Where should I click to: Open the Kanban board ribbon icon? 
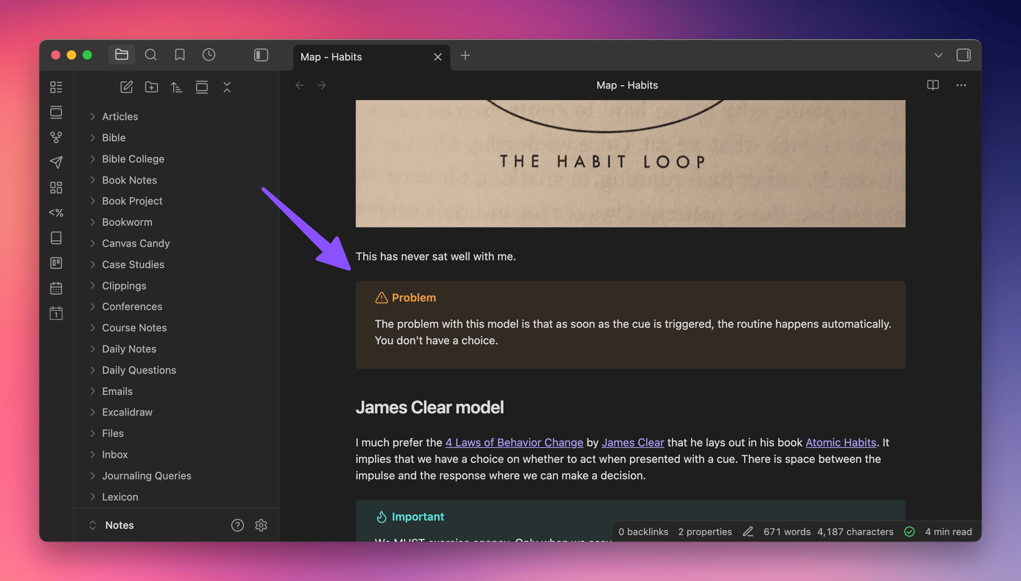[56, 263]
